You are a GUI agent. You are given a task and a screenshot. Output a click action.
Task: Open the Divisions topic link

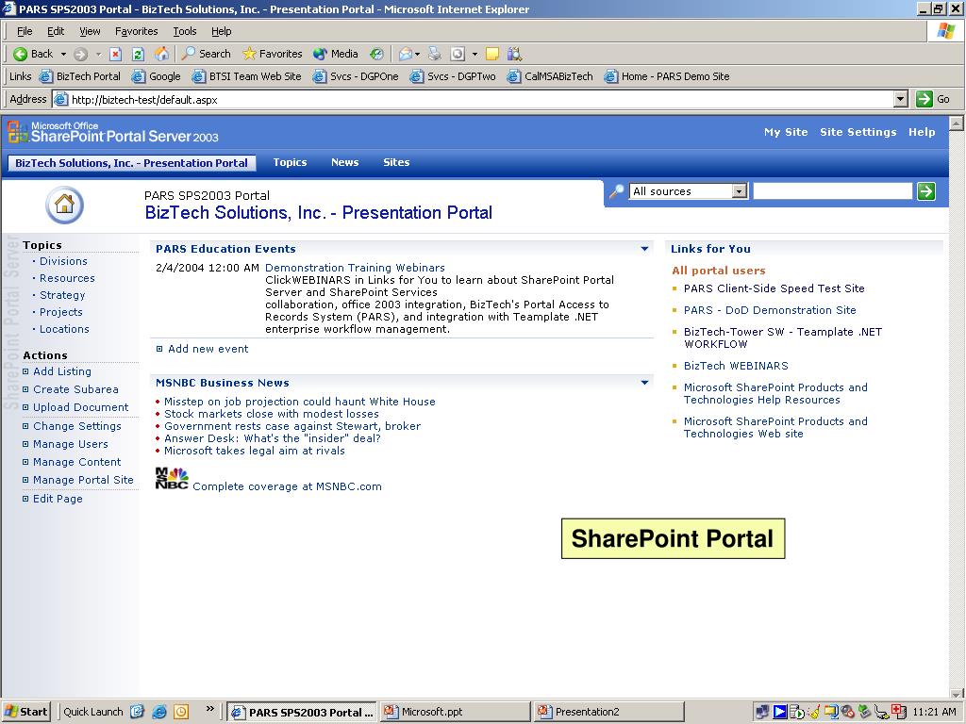pos(63,261)
